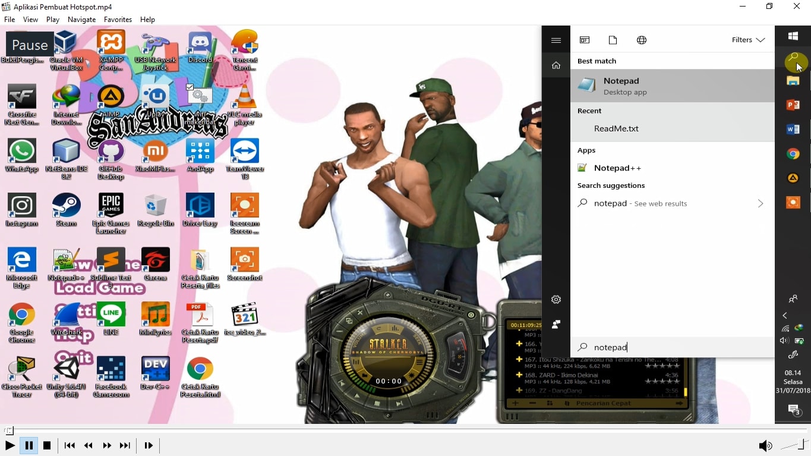The width and height of the screenshot is (811, 456).
Task: Open Word from the taskbar
Action: (x=793, y=129)
